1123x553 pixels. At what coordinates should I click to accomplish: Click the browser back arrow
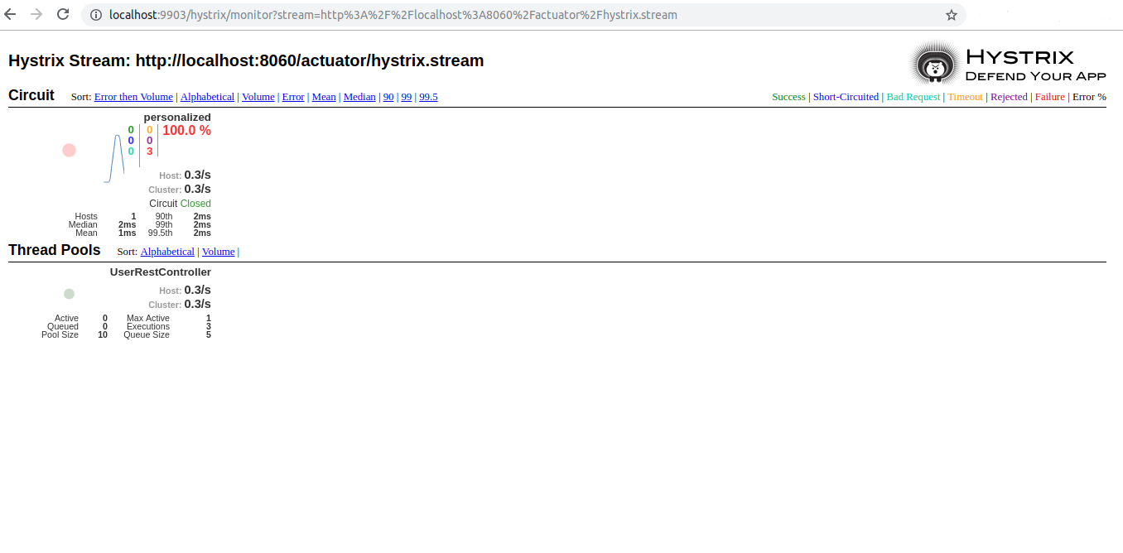(11, 14)
